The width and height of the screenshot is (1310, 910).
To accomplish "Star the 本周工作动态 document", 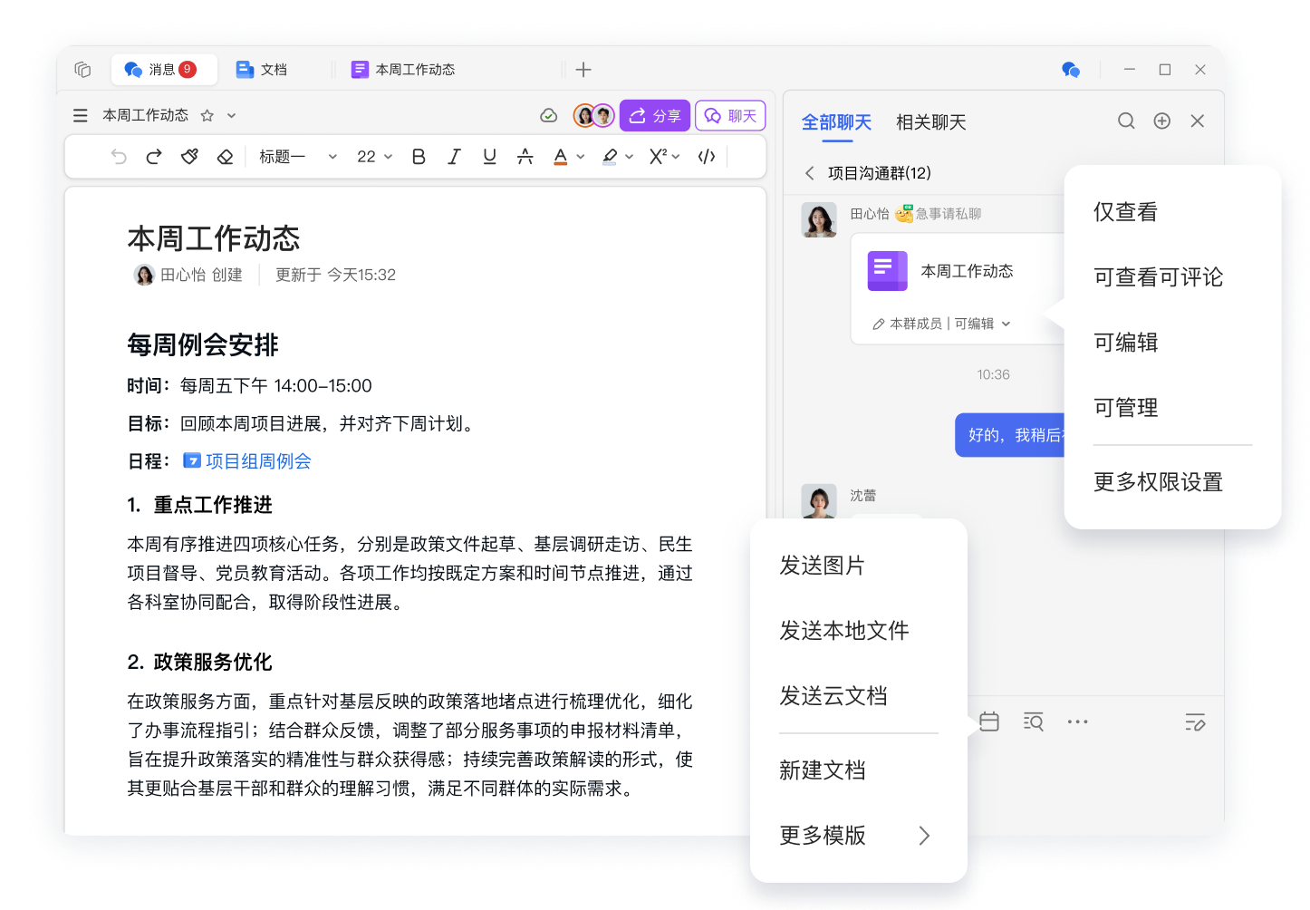I will pos(207,116).
